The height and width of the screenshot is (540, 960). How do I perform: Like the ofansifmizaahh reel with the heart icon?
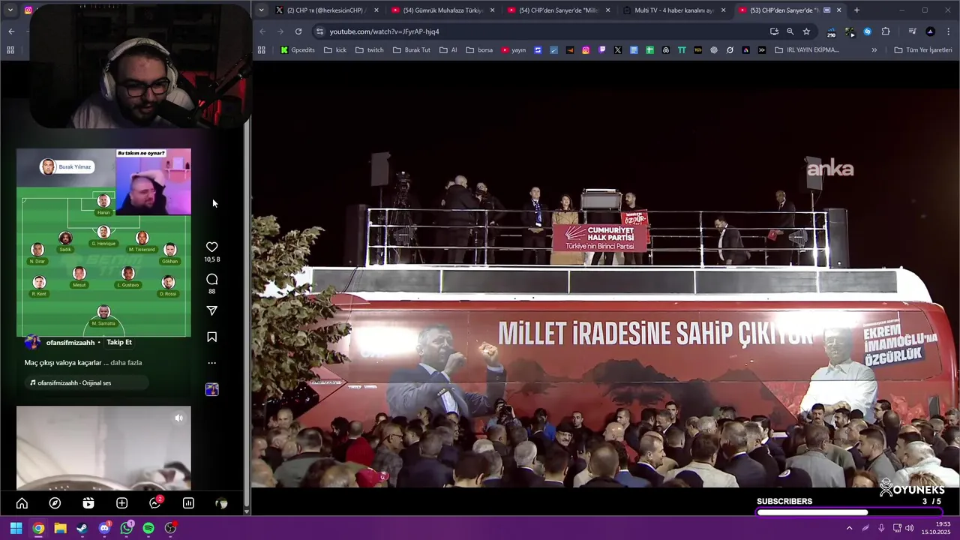(211, 247)
